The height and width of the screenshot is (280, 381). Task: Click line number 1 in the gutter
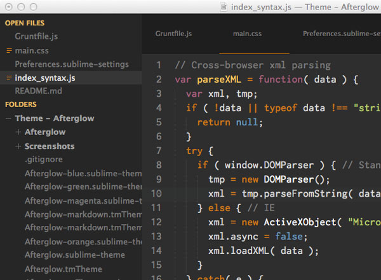pyautogui.click(x=159, y=65)
